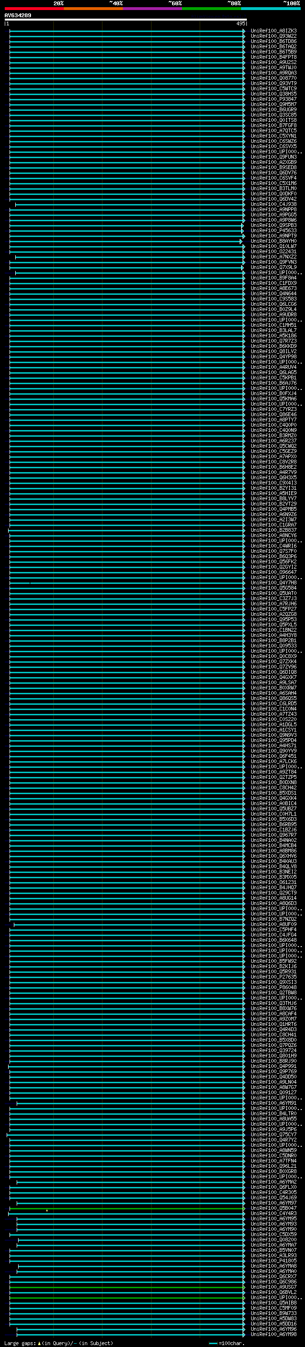
Task: Select UniRef100_Q86QS5 label
Action: [274, 698]
